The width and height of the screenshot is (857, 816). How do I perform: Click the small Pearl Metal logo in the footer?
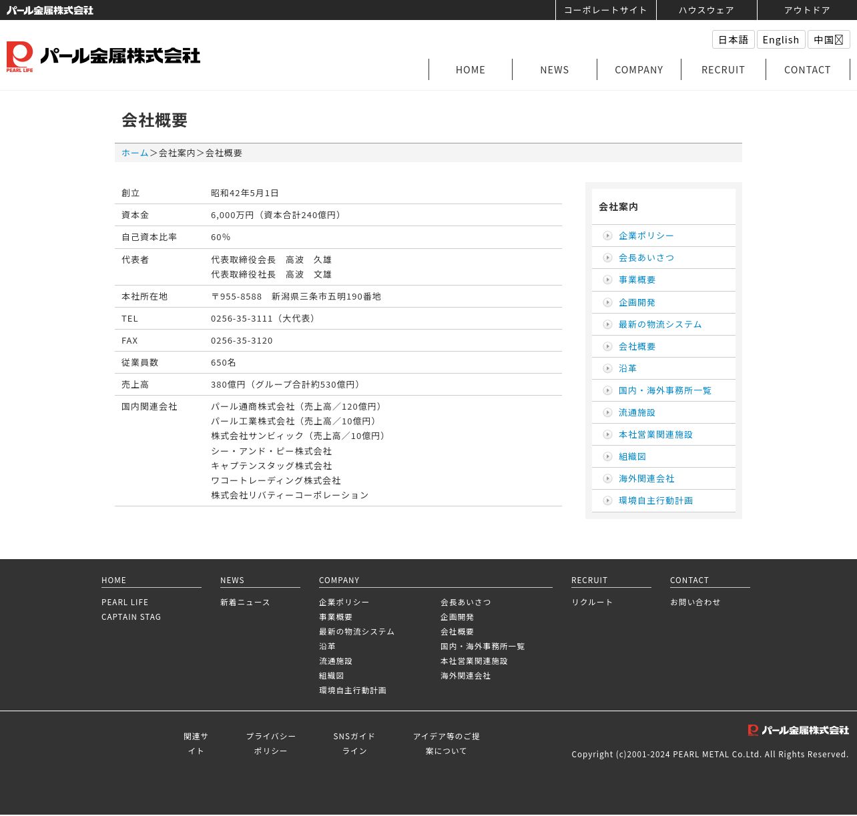pyautogui.click(x=798, y=731)
